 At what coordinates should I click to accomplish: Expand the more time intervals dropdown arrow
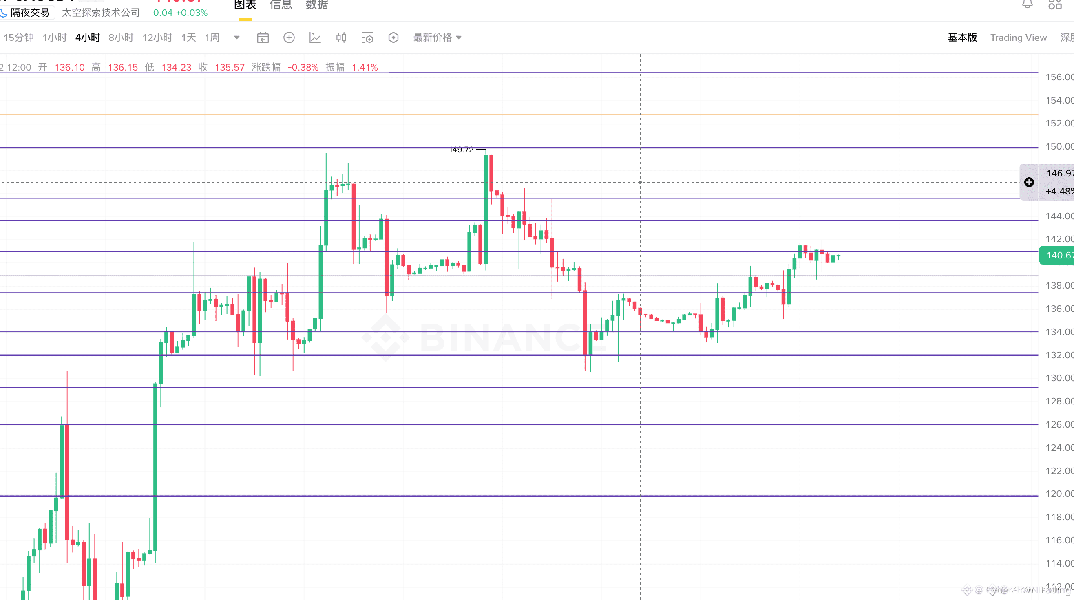[237, 37]
